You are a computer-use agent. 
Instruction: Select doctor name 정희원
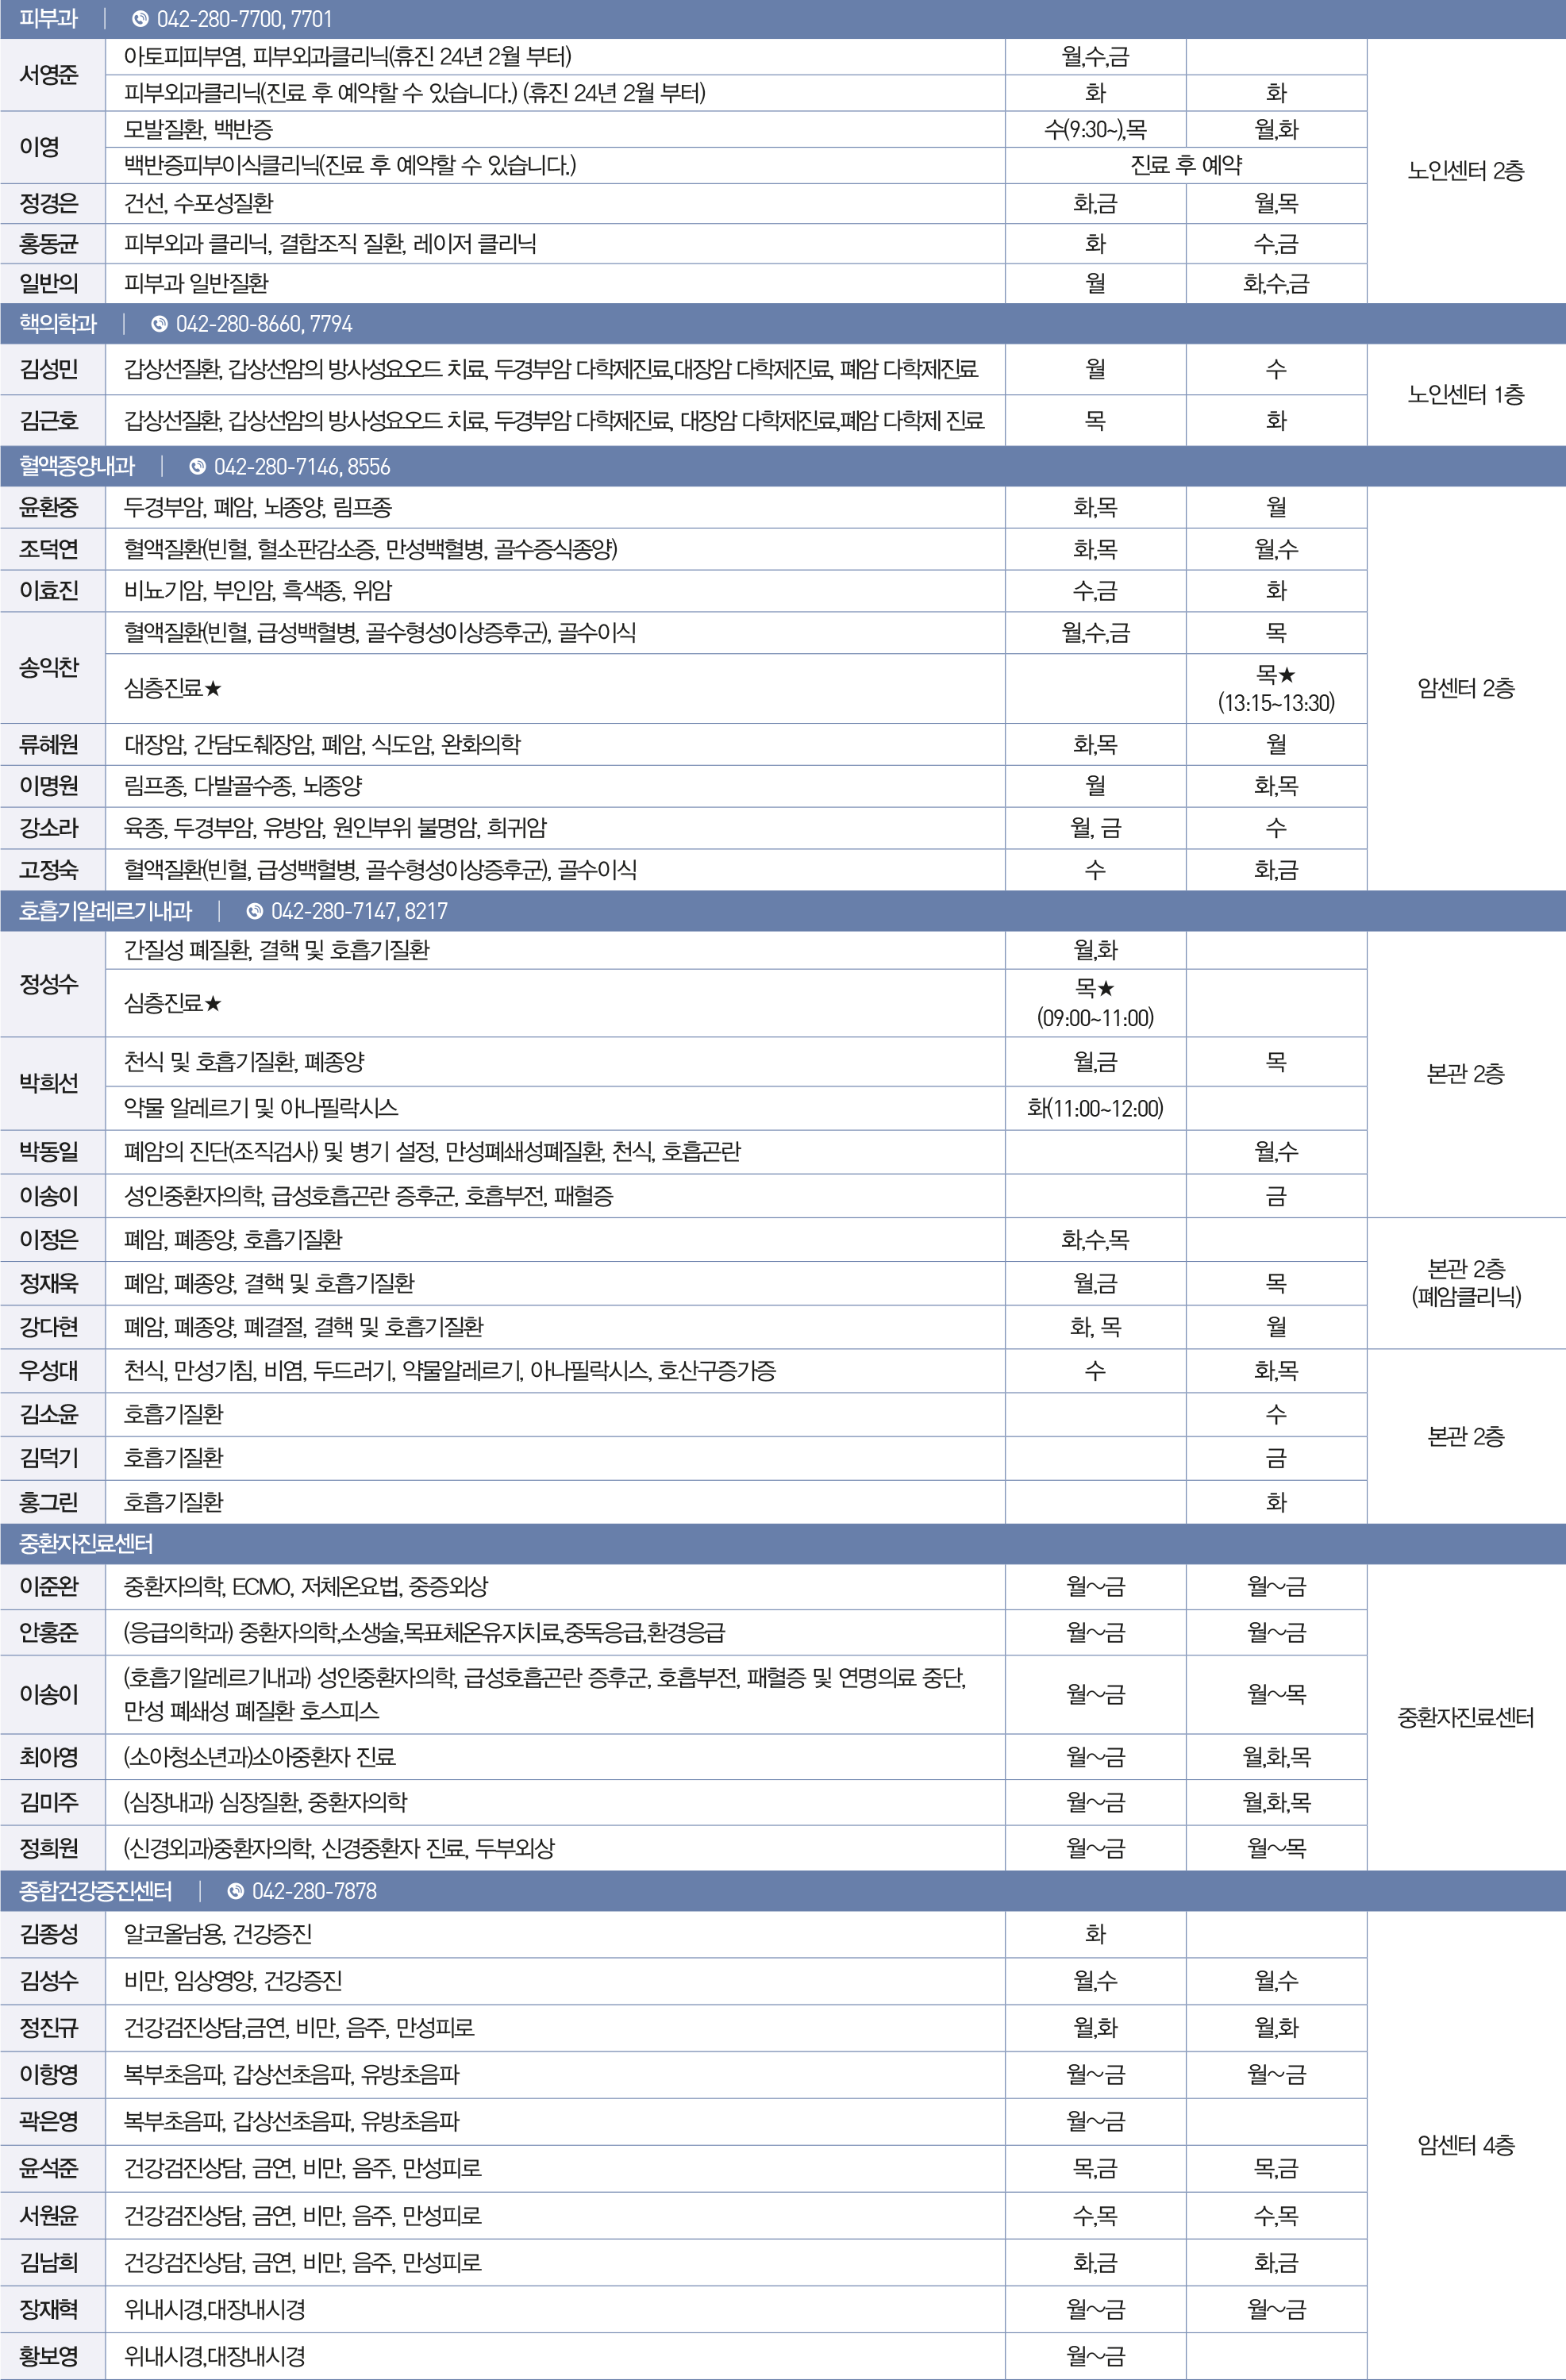click(49, 1848)
